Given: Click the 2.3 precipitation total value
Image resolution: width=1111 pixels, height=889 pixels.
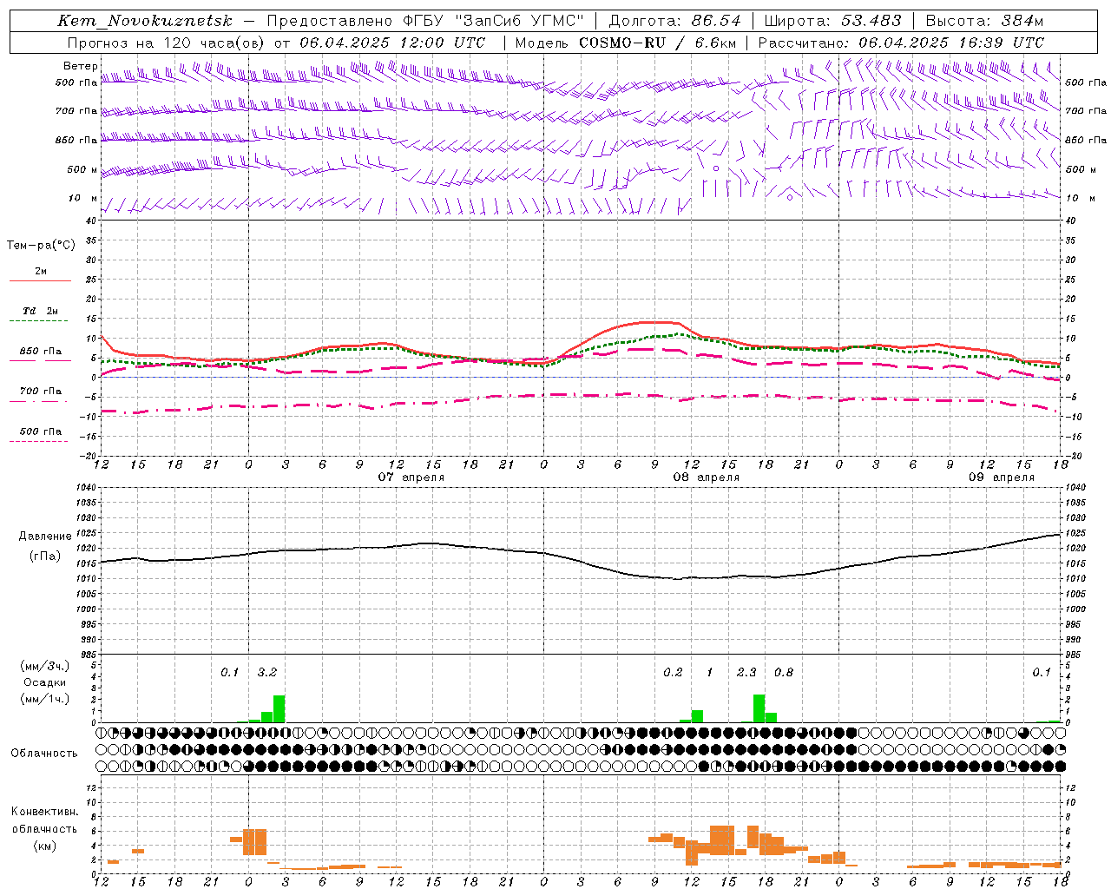Looking at the screenshot, I should 746,672.
